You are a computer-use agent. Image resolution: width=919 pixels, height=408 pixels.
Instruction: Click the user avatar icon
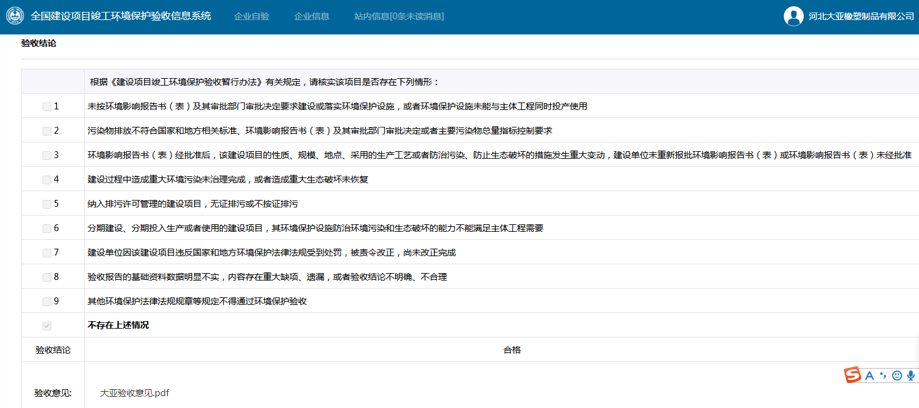793,16
